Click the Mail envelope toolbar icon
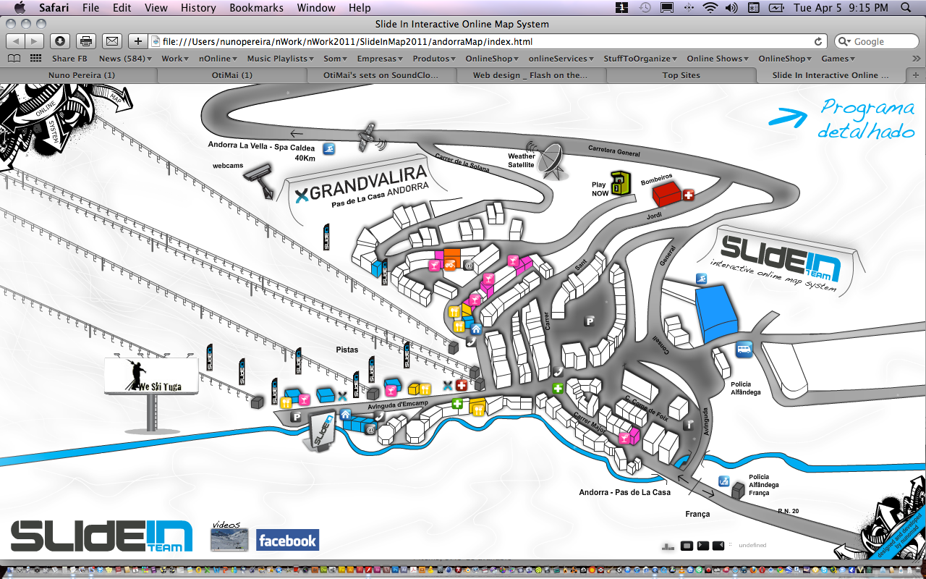This screenshot has height=579, width=926. (x=111, y=41)
